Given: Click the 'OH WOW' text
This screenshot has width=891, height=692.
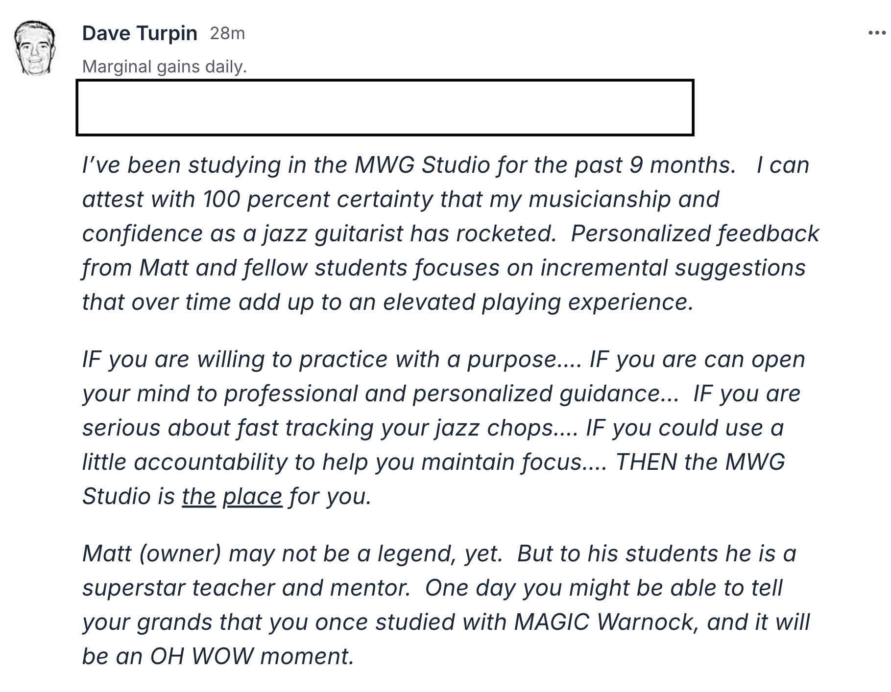Looking at the screenshot, I should point(202,656).
